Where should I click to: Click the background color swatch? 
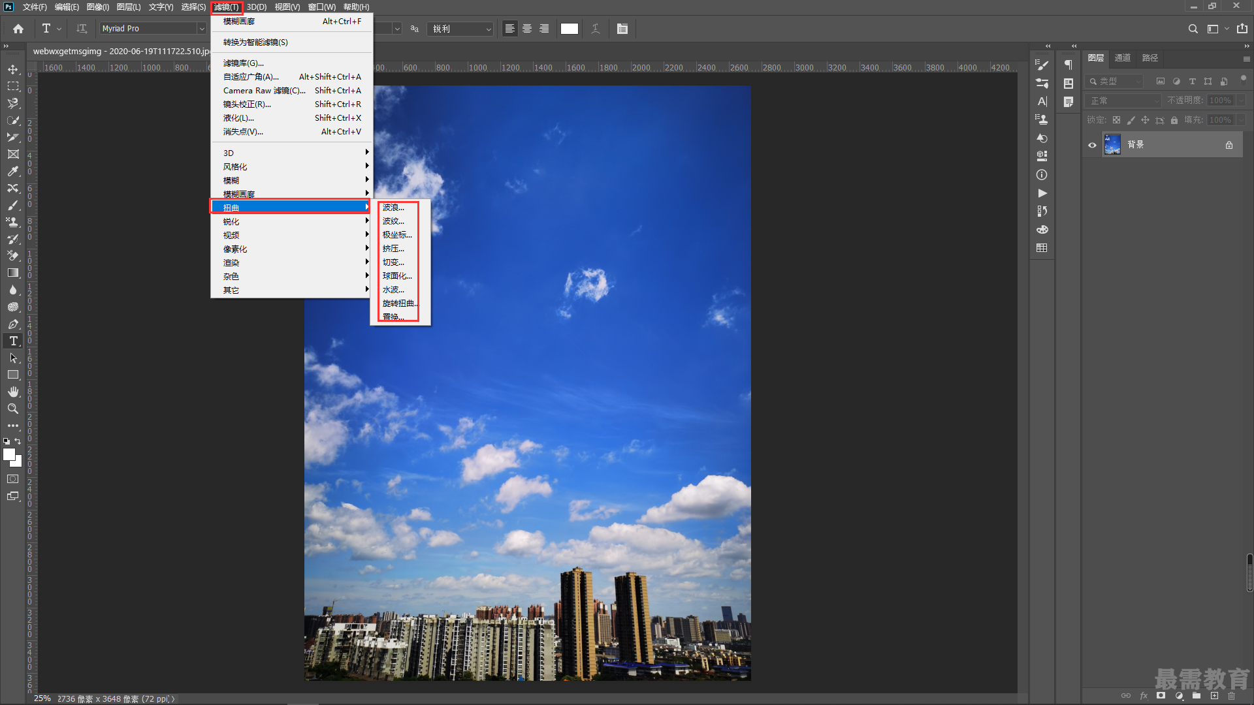[x=18, y=463]
